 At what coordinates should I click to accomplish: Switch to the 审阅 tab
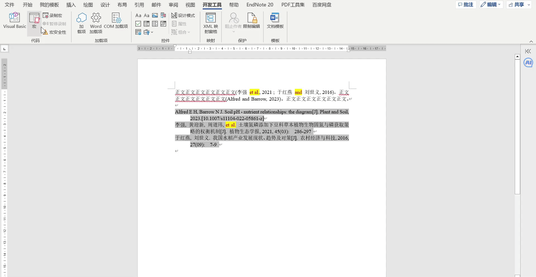[173, 5]
